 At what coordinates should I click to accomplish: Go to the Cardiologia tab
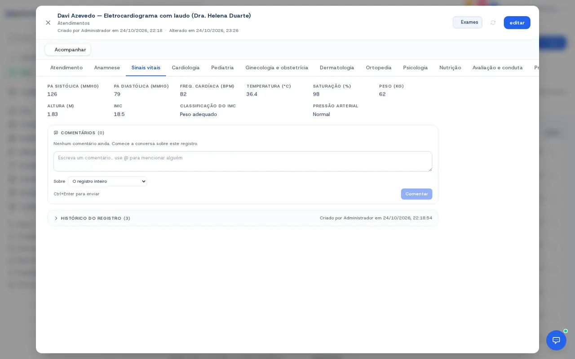[186, 68]
